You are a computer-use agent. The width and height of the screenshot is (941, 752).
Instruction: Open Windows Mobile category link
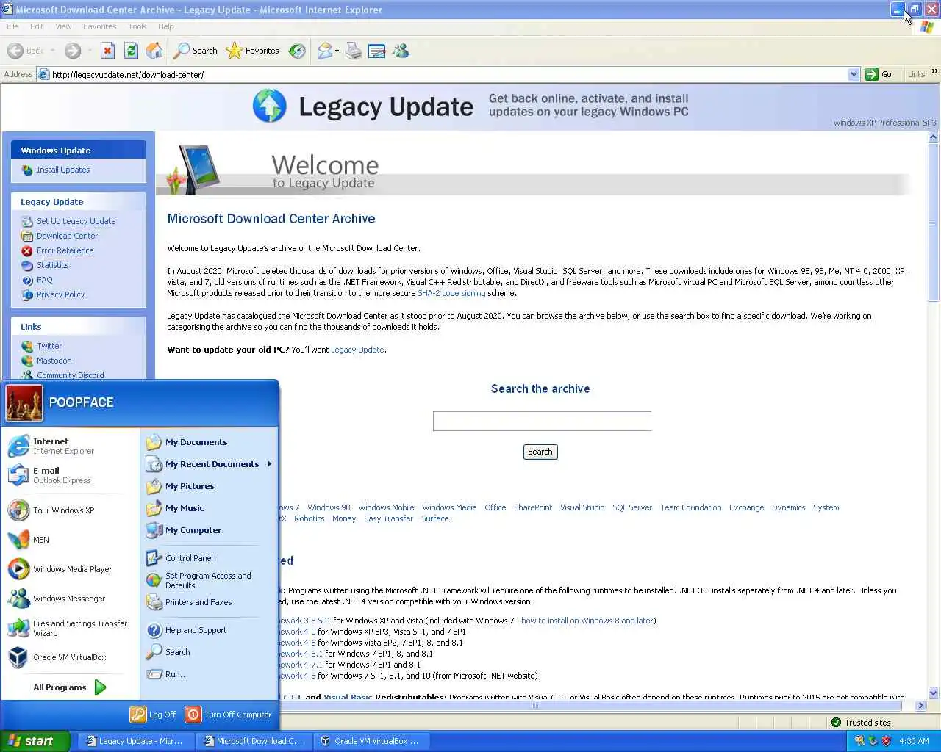coord(386,507)
